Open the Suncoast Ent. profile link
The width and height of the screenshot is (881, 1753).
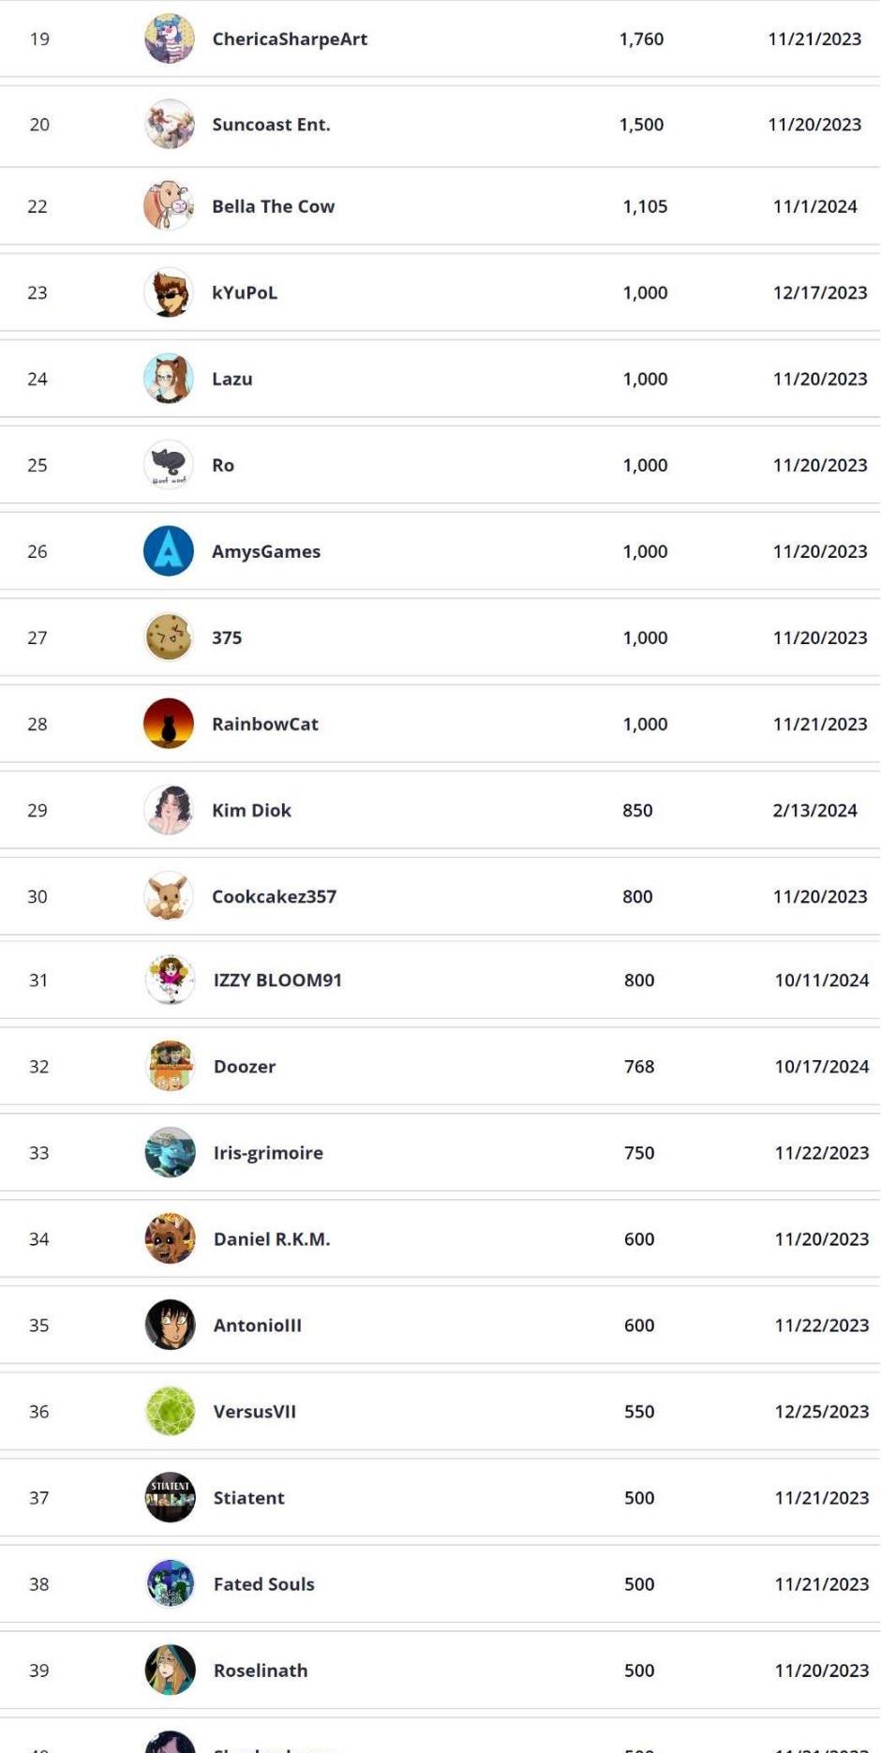(x=271, y=125)
